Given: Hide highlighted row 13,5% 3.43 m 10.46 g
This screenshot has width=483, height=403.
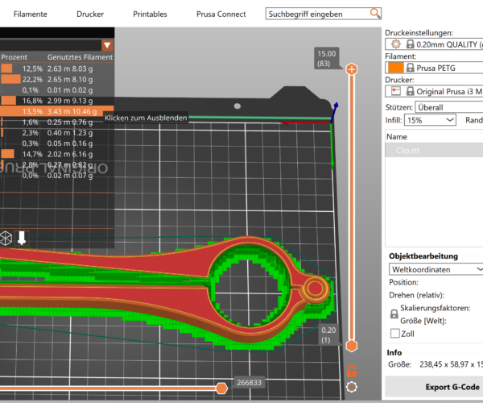Looking at the screenshot, I should [x=57, y=111].
